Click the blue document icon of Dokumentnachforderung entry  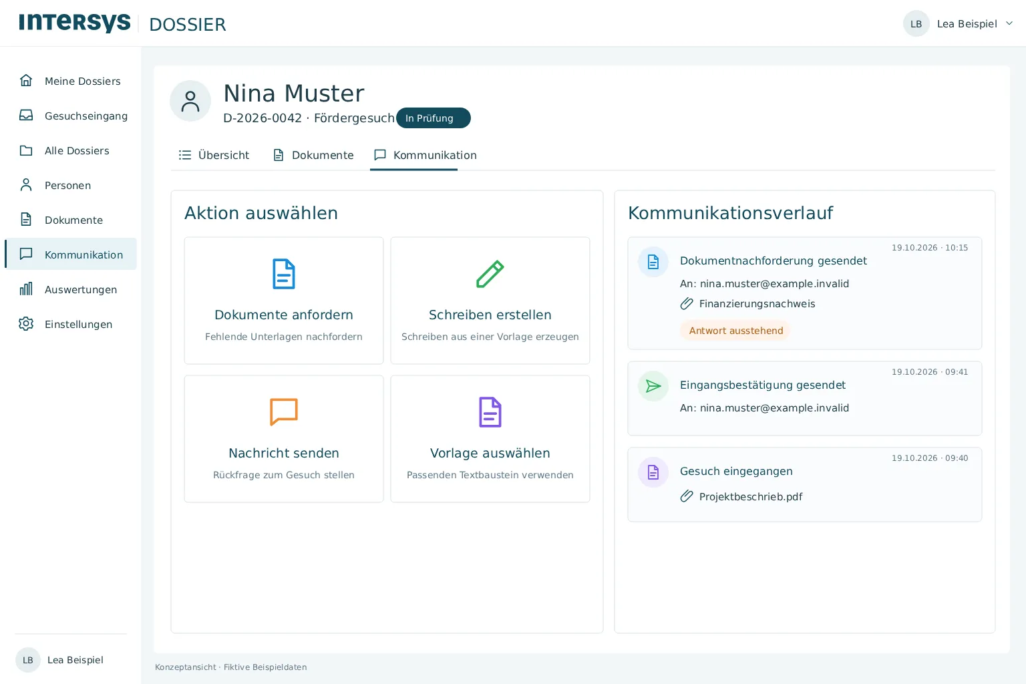coord(653,262)
